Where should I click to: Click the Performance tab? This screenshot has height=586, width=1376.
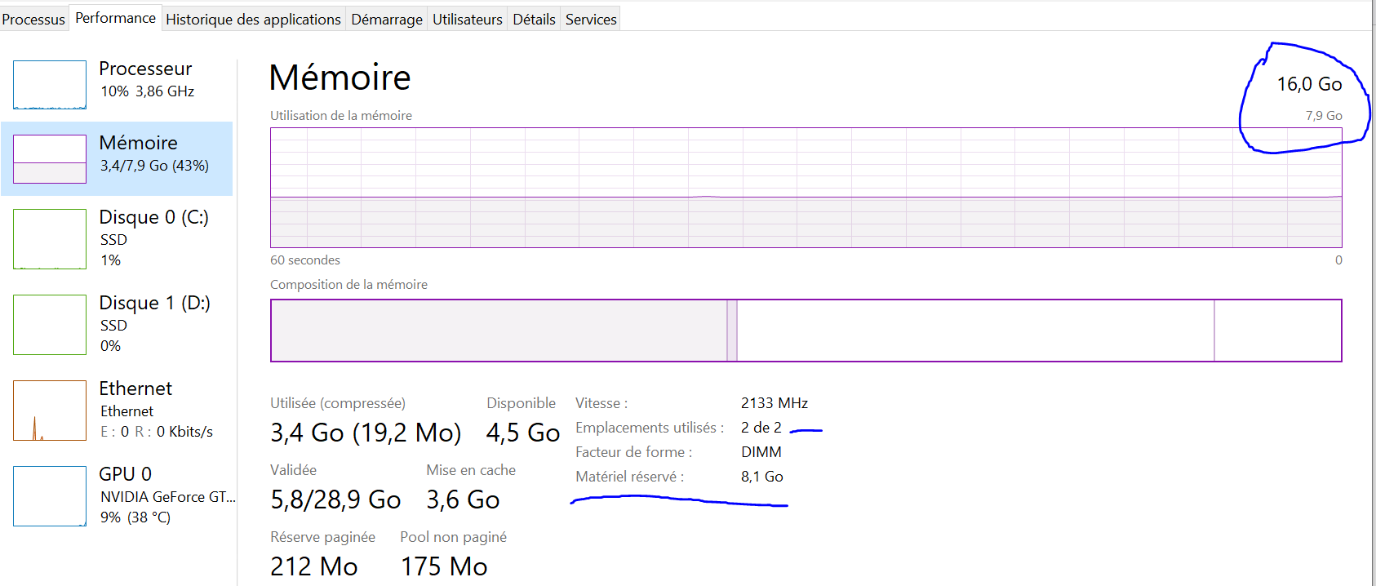click(x=115, y=18)
